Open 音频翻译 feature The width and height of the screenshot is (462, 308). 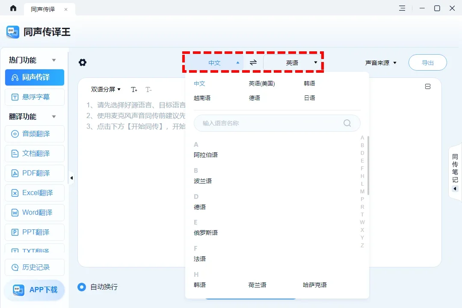click(x=35, y=134)
